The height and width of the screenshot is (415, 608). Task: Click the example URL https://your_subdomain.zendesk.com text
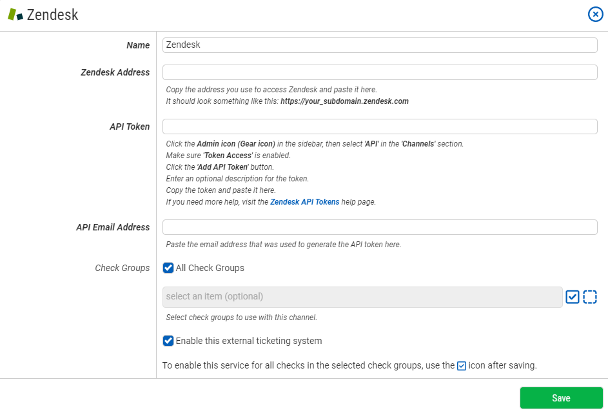pyautogui.click(x=344, y=101)
